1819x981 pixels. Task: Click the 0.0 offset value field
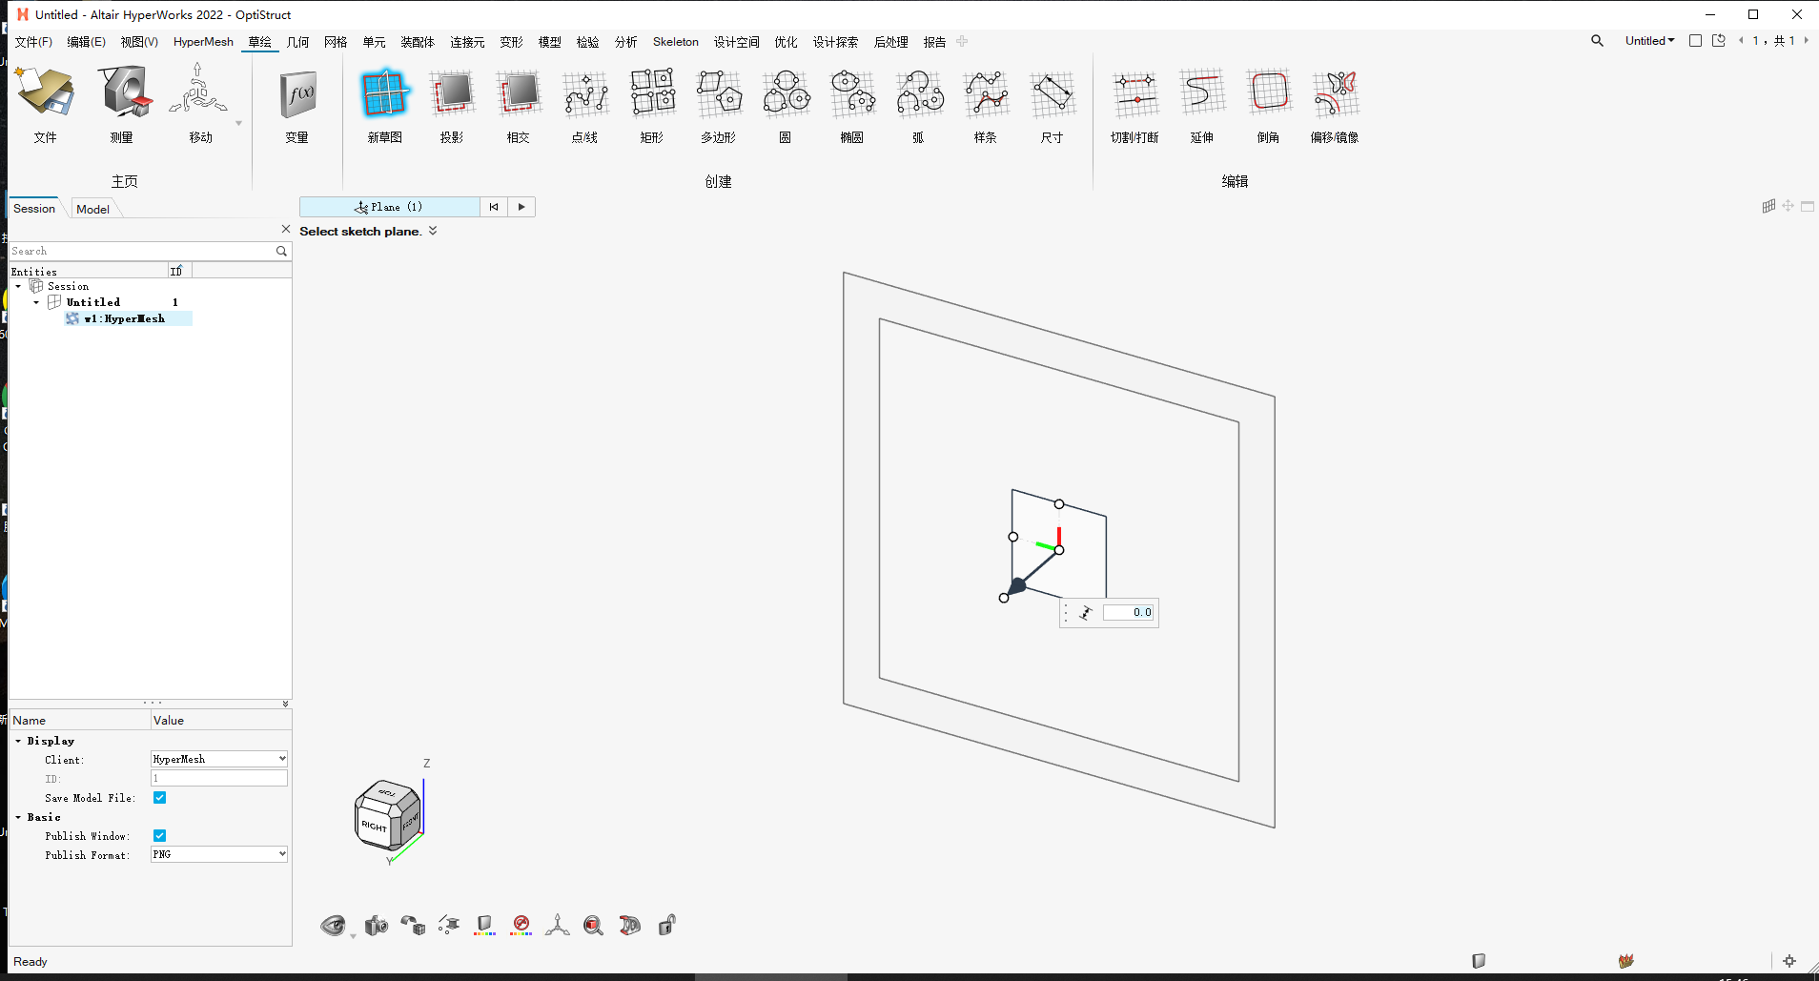[x=1129, y=612]
